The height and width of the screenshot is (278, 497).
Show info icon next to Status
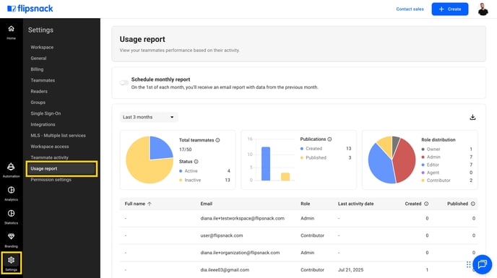(x=196, y=162)
